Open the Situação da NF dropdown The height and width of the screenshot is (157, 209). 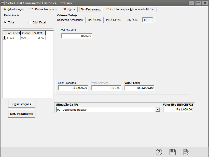(158, 110)
